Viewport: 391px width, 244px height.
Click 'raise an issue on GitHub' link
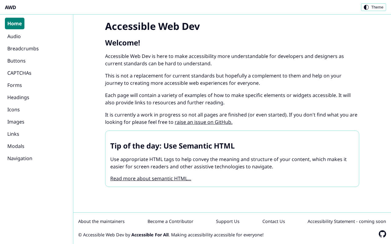(203, 122)
